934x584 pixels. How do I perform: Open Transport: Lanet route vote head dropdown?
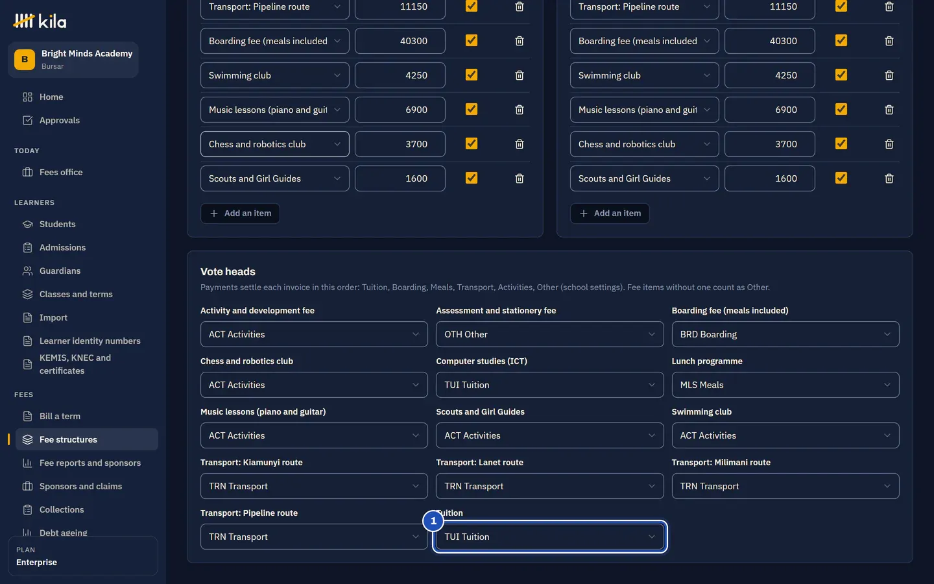pyautogui.click(x=549, y=486)
